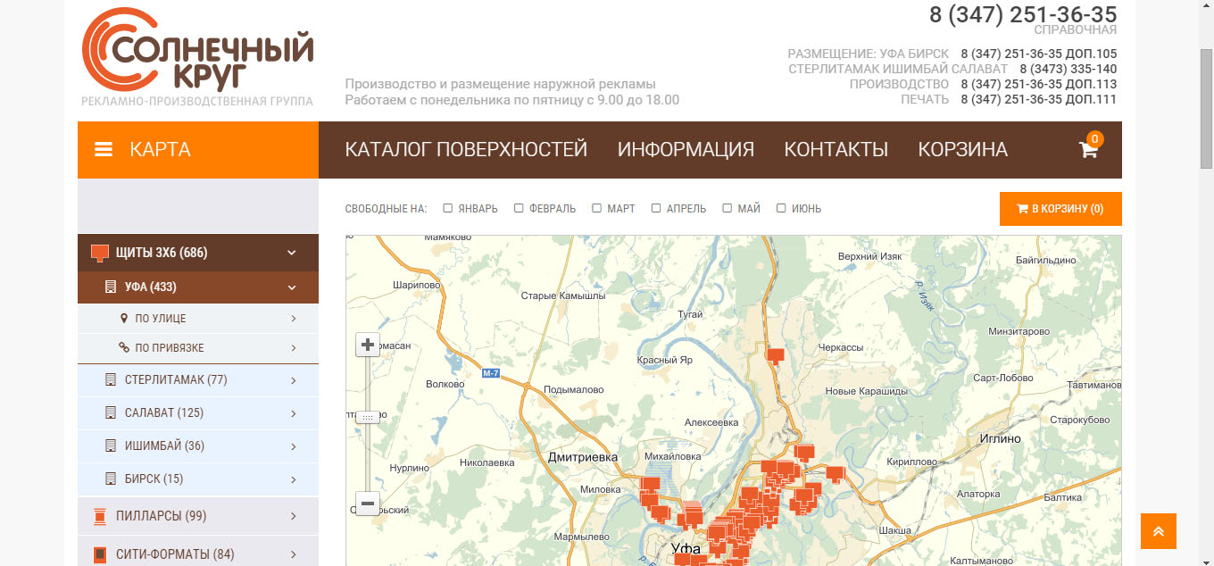Open the КАРТА menu tab

point(198,150)
